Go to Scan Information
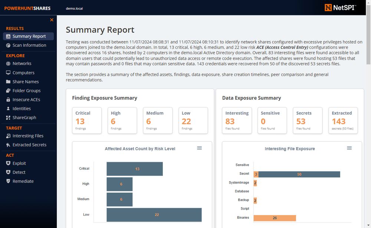The height and width of the screenshot is (228, 371). (x=29, y=45)
